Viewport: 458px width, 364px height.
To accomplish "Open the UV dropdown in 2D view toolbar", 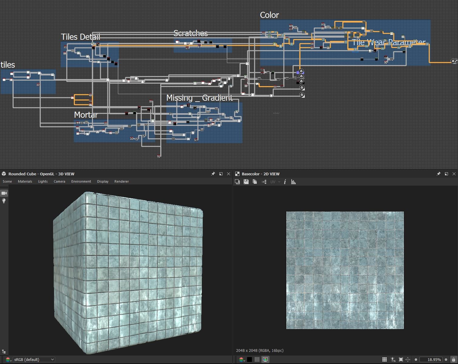I will [275, 182].
